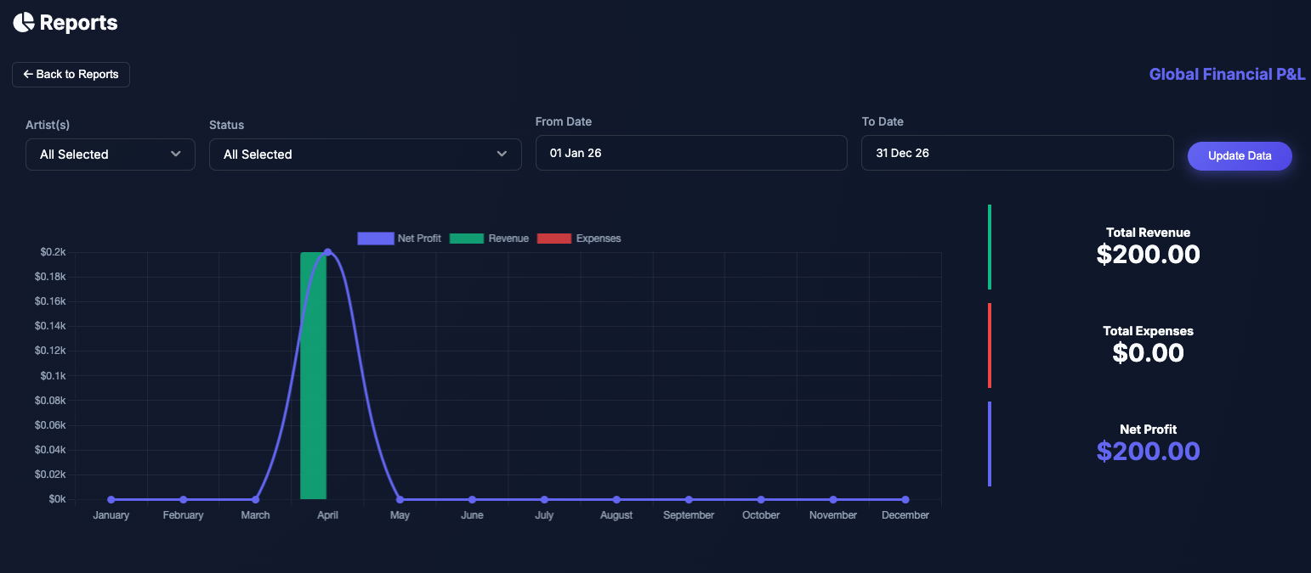Click the Update Data button
1311x573 pixels.
pos(1240,156)
